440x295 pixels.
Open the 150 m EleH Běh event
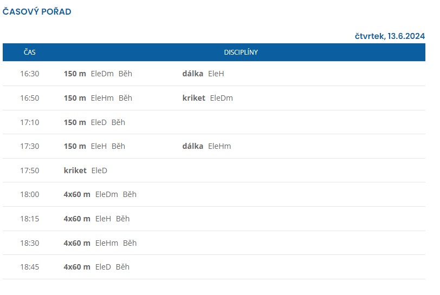[94, 146]
